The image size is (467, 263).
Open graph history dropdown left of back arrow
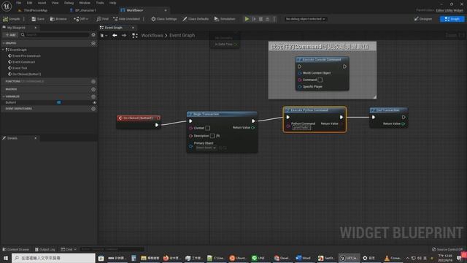[104, 36]
